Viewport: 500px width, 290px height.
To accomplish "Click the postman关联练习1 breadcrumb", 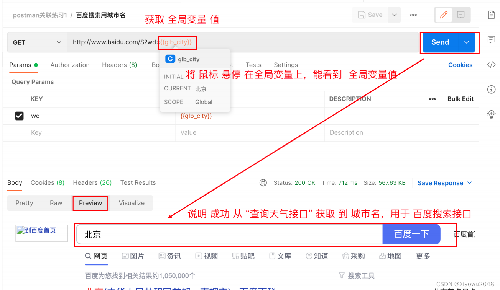I will [x=40, y=15].
